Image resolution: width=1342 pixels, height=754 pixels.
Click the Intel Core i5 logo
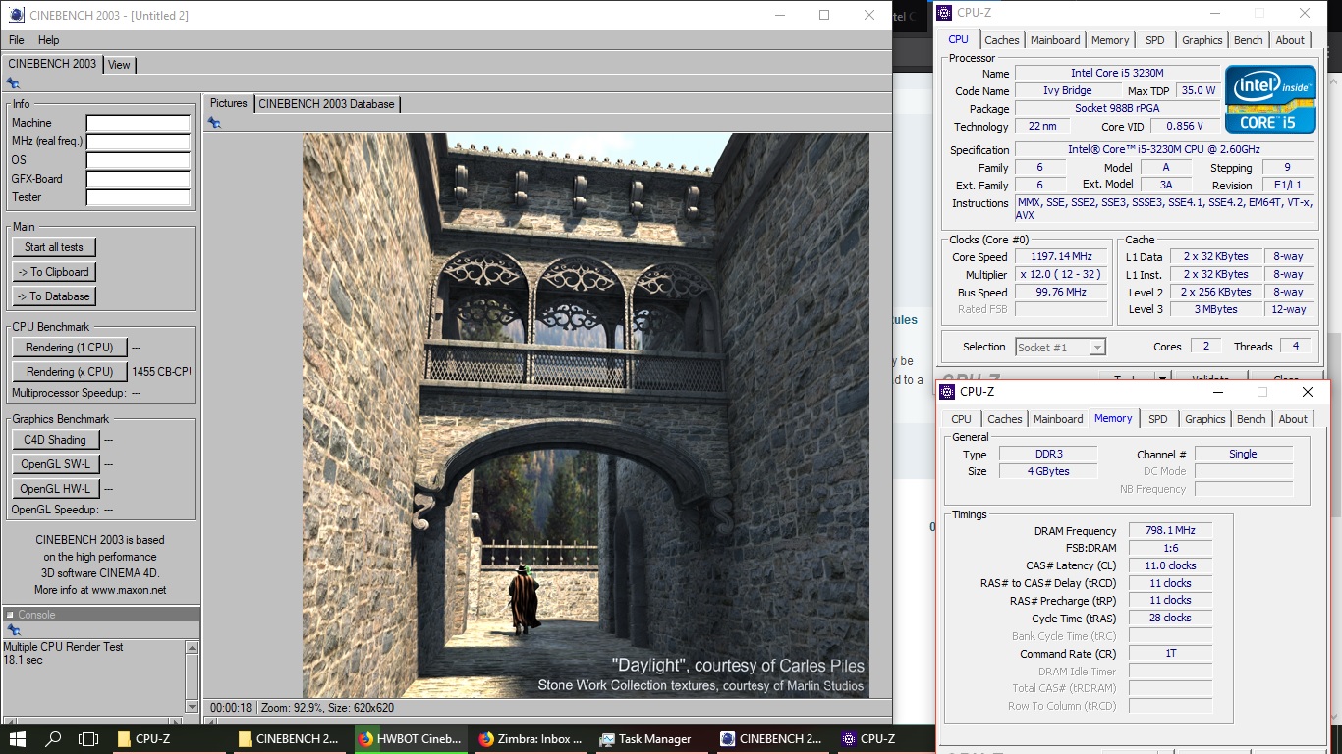click(x=1269, y=98)
